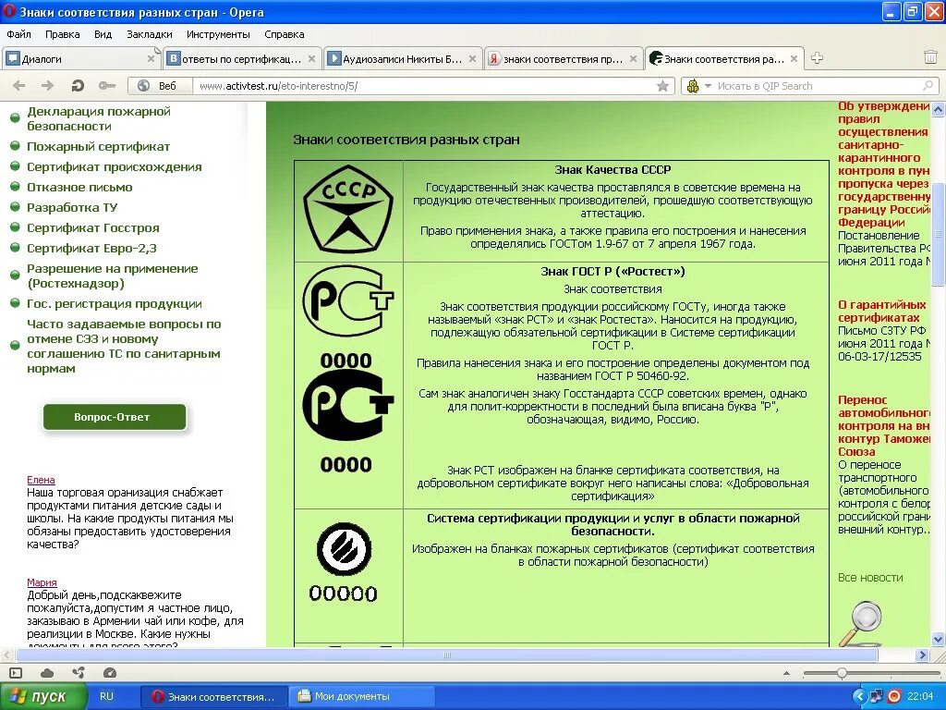The height and width of the screenshot is (710, 946).
Task: Open the Инструменты menu
Action: 218,34
